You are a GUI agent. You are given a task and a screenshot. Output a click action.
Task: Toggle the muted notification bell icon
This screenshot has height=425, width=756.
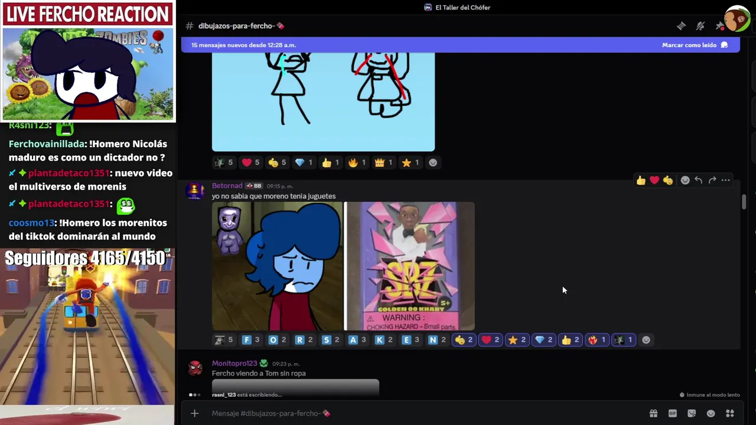pyautogui.click(x=700, y=26)
